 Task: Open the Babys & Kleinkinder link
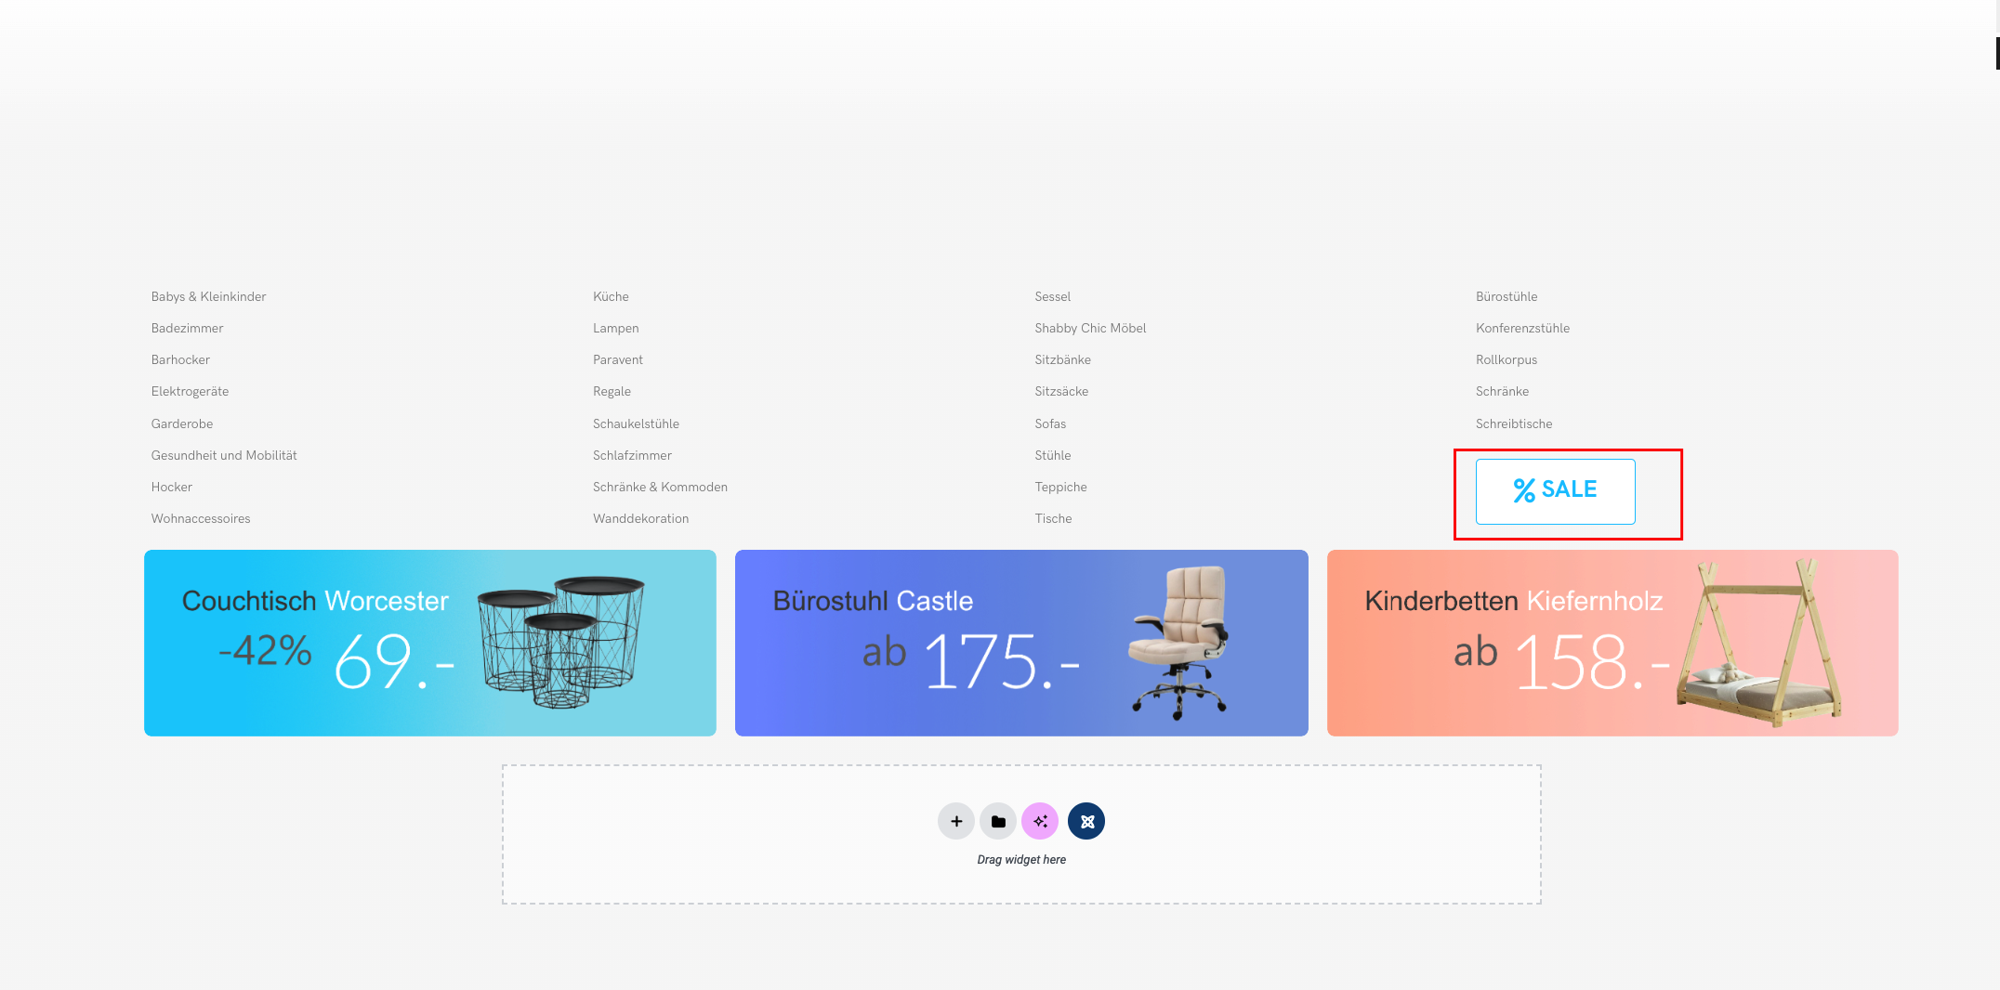209,296
